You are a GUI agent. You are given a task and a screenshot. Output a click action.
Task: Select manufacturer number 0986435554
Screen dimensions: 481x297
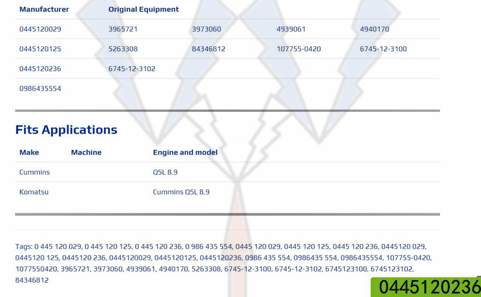(40, 88)
